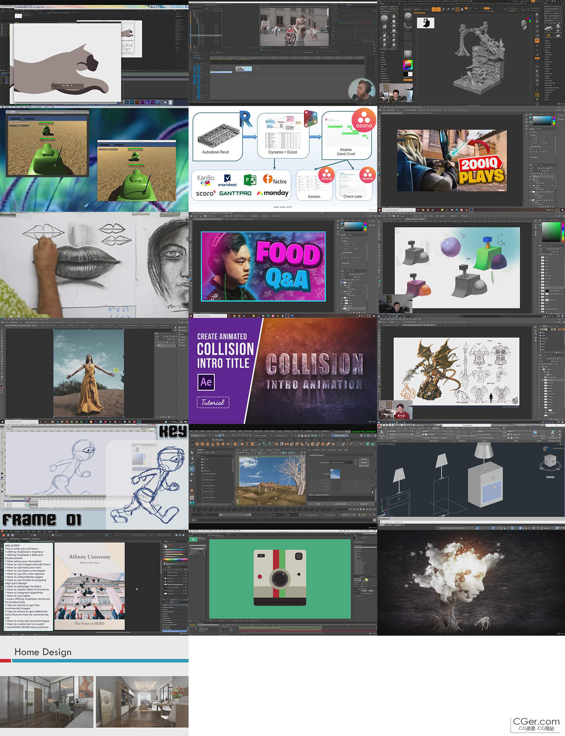Screen dimensions: 565x736
Task: Open the colour model dropdown in Affinity Publisher
Action: click(182, 547)
